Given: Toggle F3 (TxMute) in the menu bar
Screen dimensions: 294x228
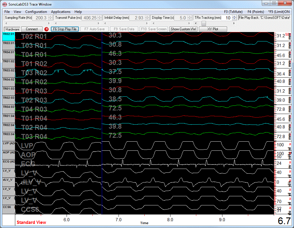Looking at the screenshot, I should (233, 12).
